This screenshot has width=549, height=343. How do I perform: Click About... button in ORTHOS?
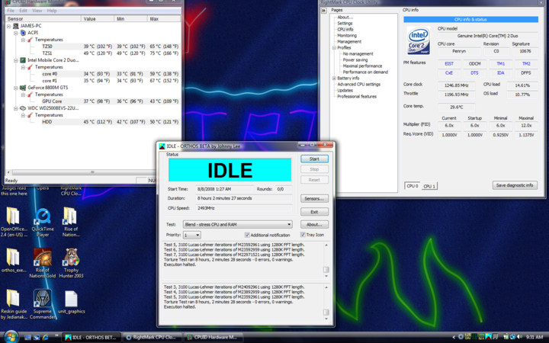pos(314,224)
